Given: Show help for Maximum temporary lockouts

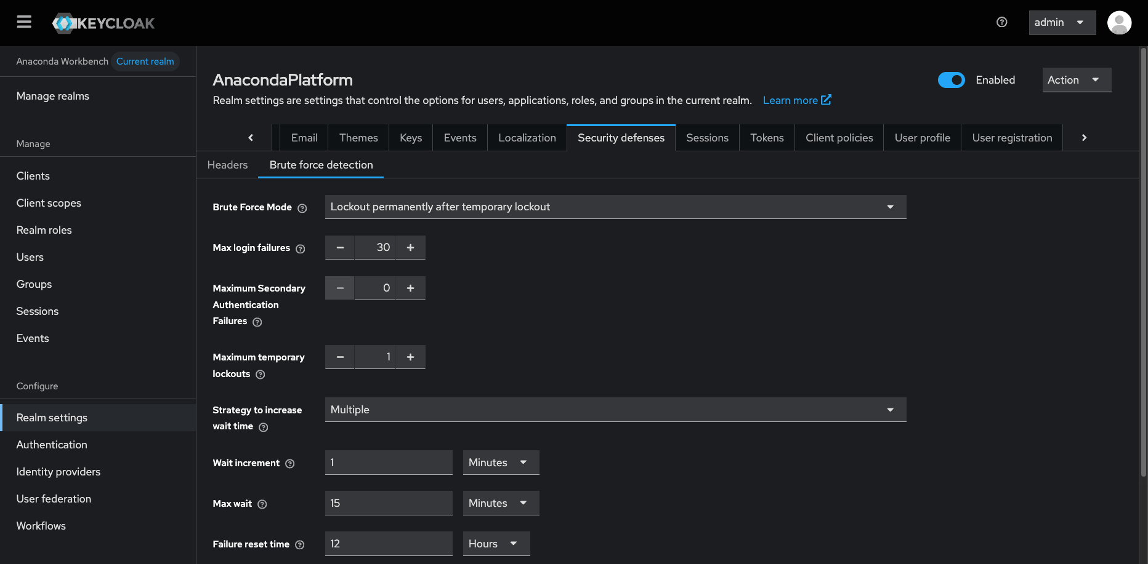Looking at the screenshot, I should point(261,375).
